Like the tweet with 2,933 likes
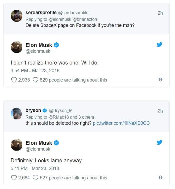 14,80
